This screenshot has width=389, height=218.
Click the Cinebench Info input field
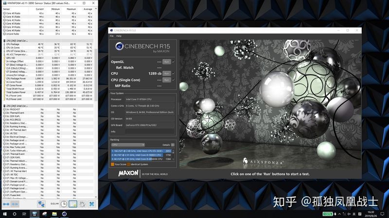click(150, 131)
